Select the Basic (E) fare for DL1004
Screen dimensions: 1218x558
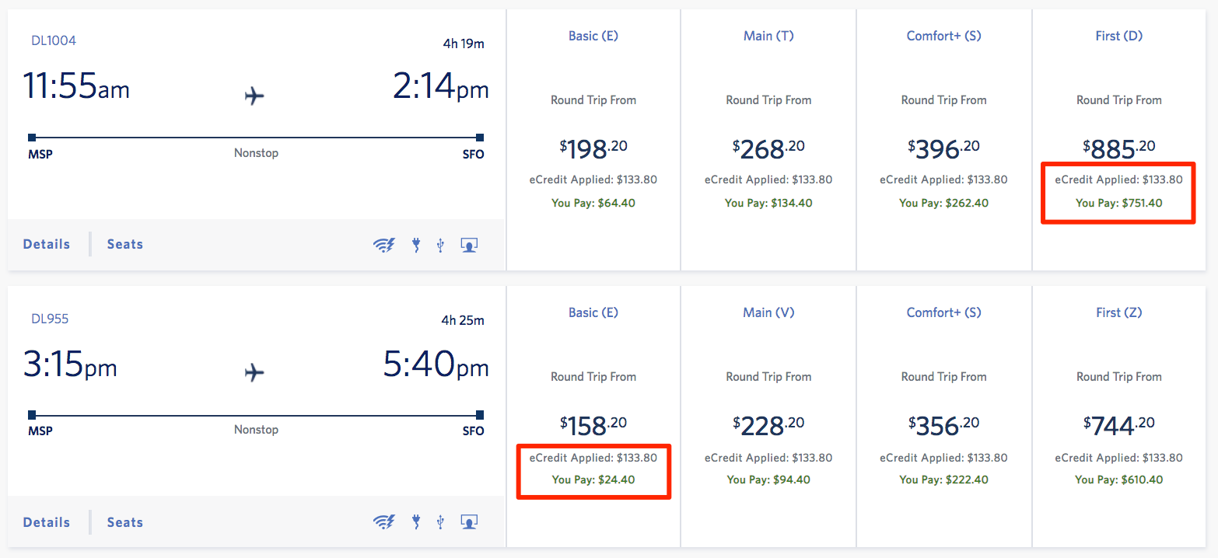(x=593, y=138)
